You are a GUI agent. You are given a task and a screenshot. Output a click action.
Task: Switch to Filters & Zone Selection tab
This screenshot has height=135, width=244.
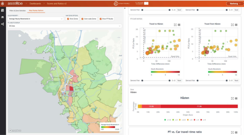17,11
